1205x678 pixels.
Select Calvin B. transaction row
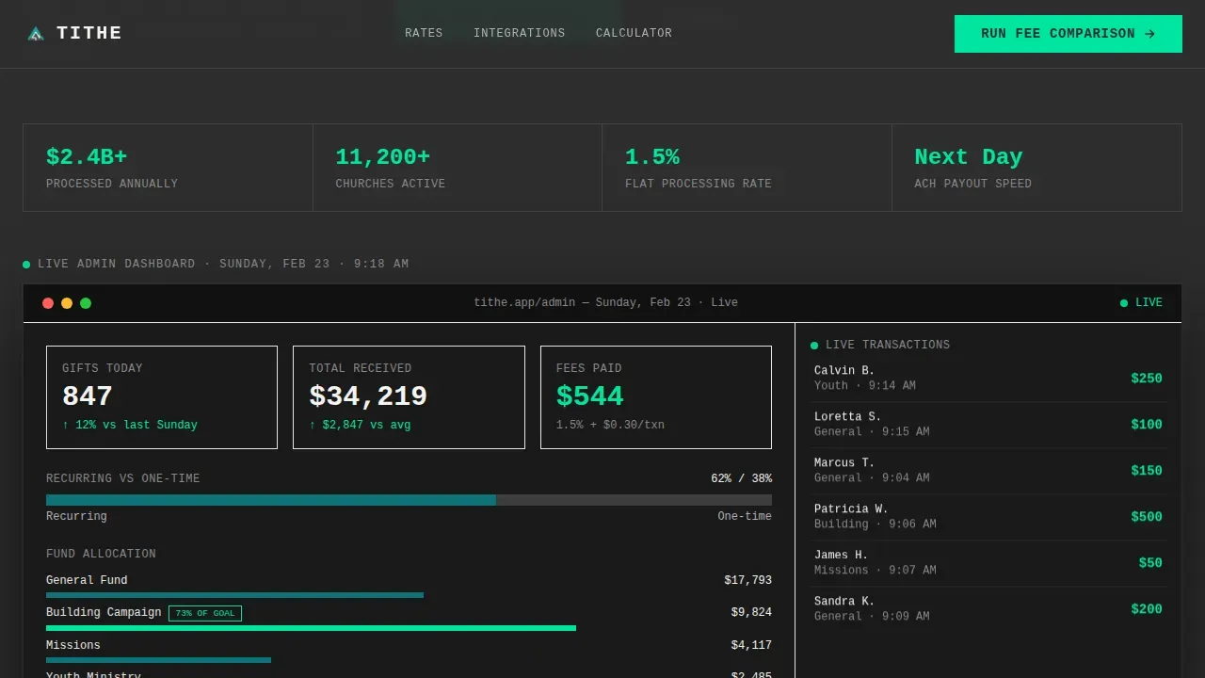988,379
